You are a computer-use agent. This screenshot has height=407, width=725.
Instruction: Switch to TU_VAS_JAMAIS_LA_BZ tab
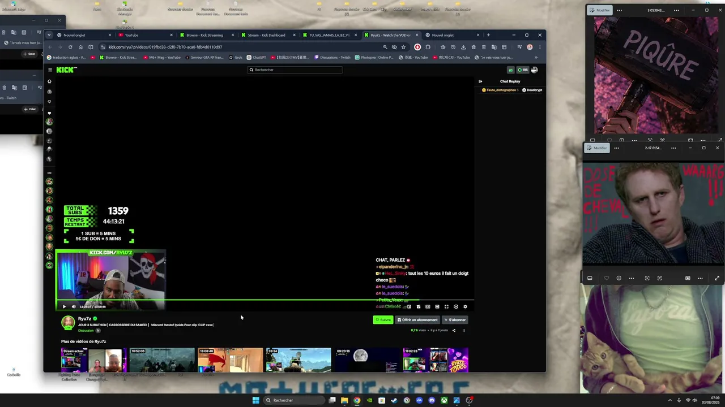[x=329, y=35]
